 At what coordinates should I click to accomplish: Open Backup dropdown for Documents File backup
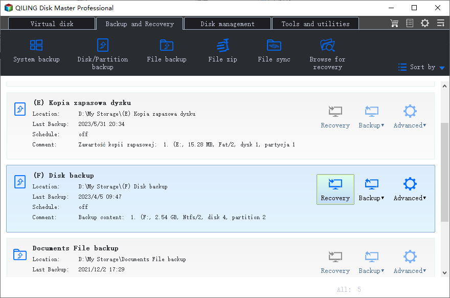(x=371, y=262)
